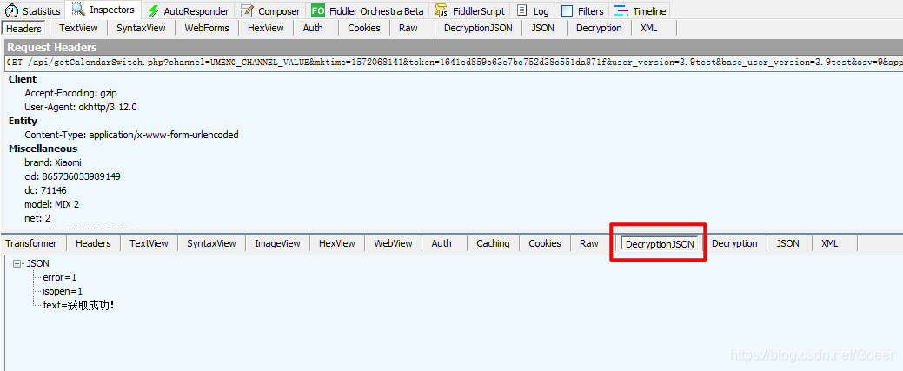903x371 pixels.
Task: Select Content-Type header line
Action: [131, 135]
